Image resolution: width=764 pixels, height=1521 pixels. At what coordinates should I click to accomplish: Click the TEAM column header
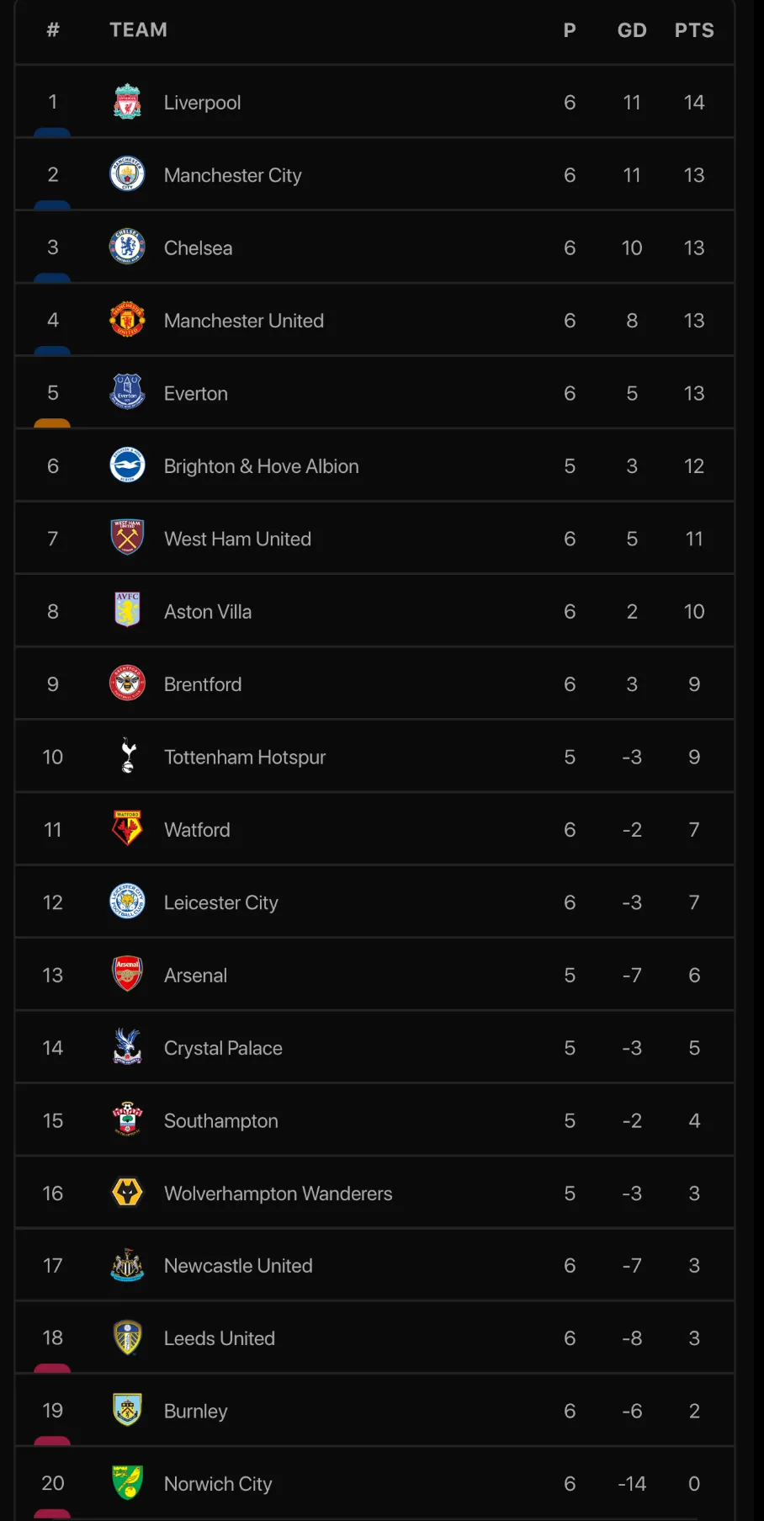click(138, 30)
